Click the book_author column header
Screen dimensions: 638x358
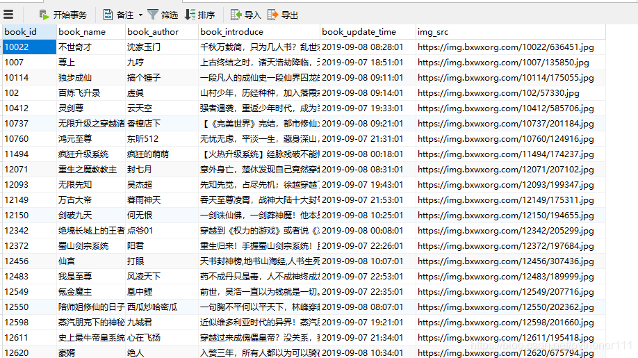(161, 32)
